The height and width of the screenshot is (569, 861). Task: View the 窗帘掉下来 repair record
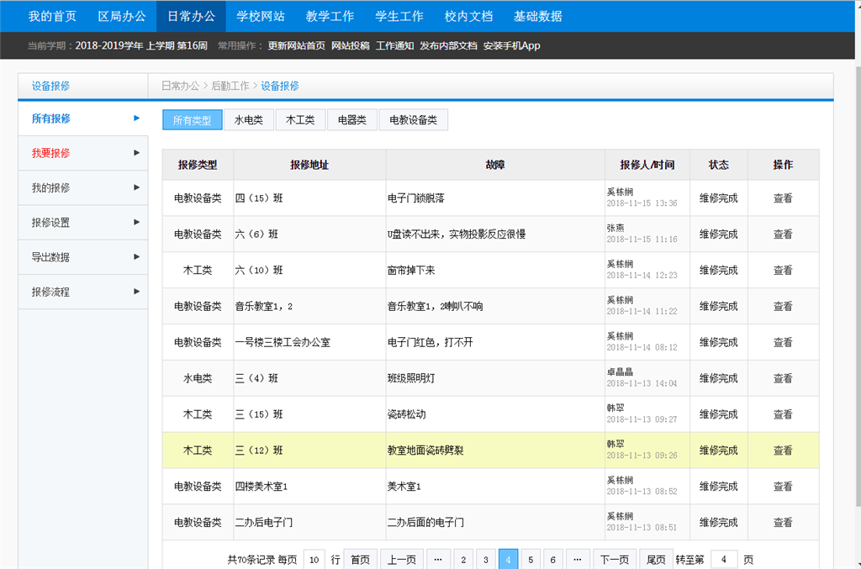783,270
